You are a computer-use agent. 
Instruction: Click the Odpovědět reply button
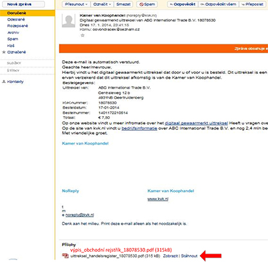pos(183,4)
